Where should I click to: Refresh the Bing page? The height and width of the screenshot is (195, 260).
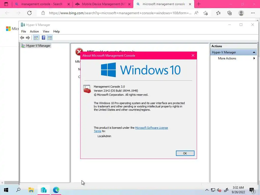pyautogui.click(x=29, y=13)
